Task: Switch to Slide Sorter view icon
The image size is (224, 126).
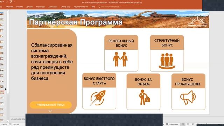Action: click(188, 124)
